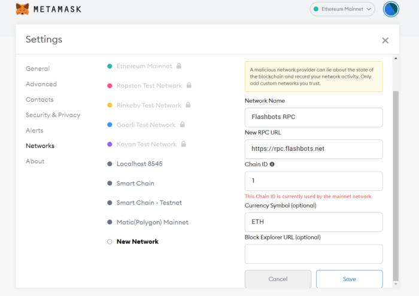Click the Cancel button
The height and width of the screenshot is (296, 419).
coord(278,279)
